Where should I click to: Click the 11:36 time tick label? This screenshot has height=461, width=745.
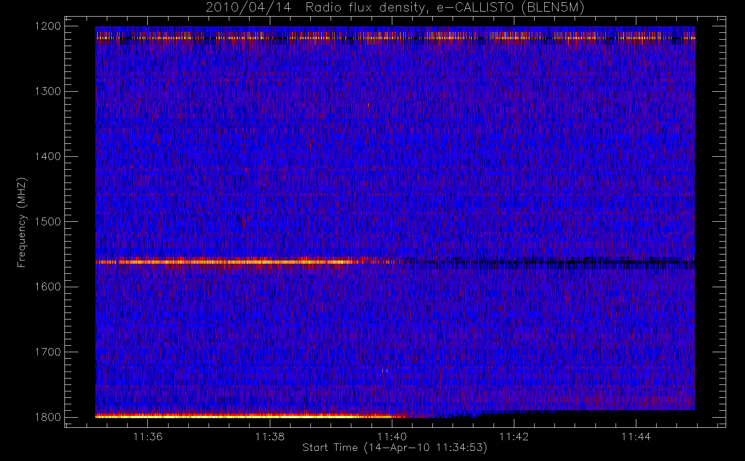pos(148,437)
